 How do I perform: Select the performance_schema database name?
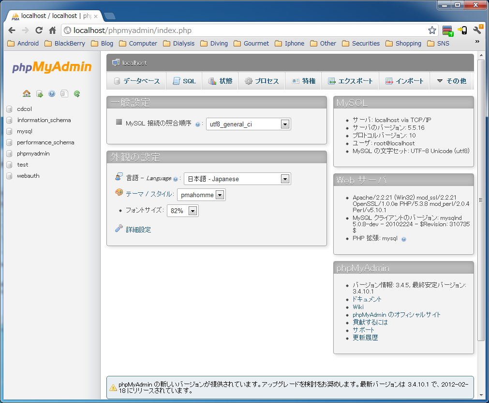[x=45, y=142]
